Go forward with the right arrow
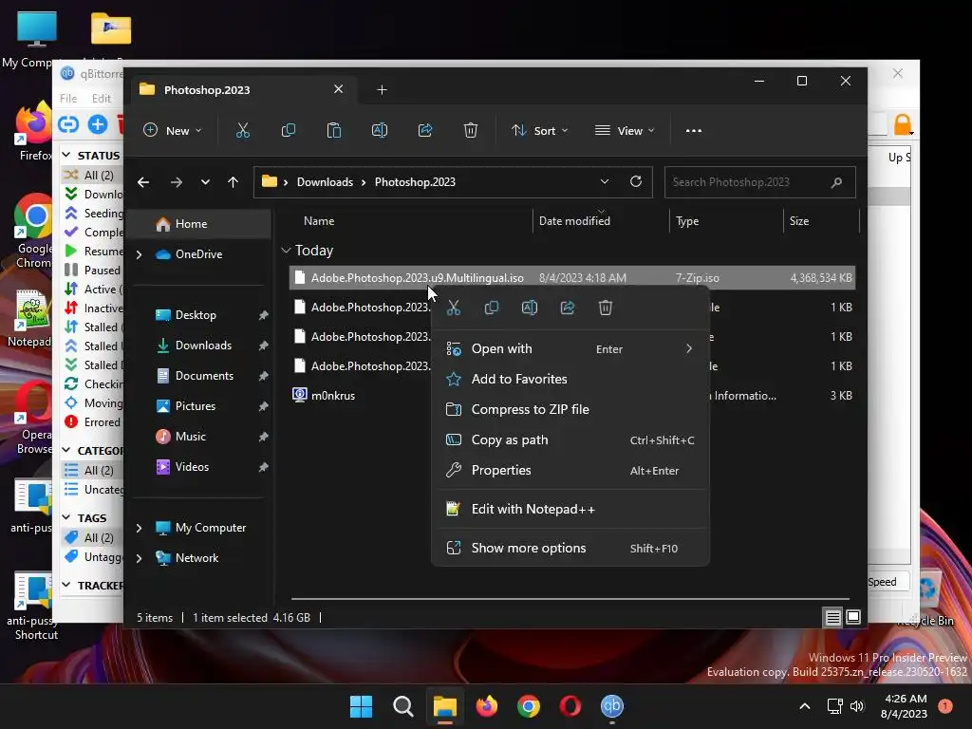The height and width of the screenshot is (729, 972). (176, 182)
